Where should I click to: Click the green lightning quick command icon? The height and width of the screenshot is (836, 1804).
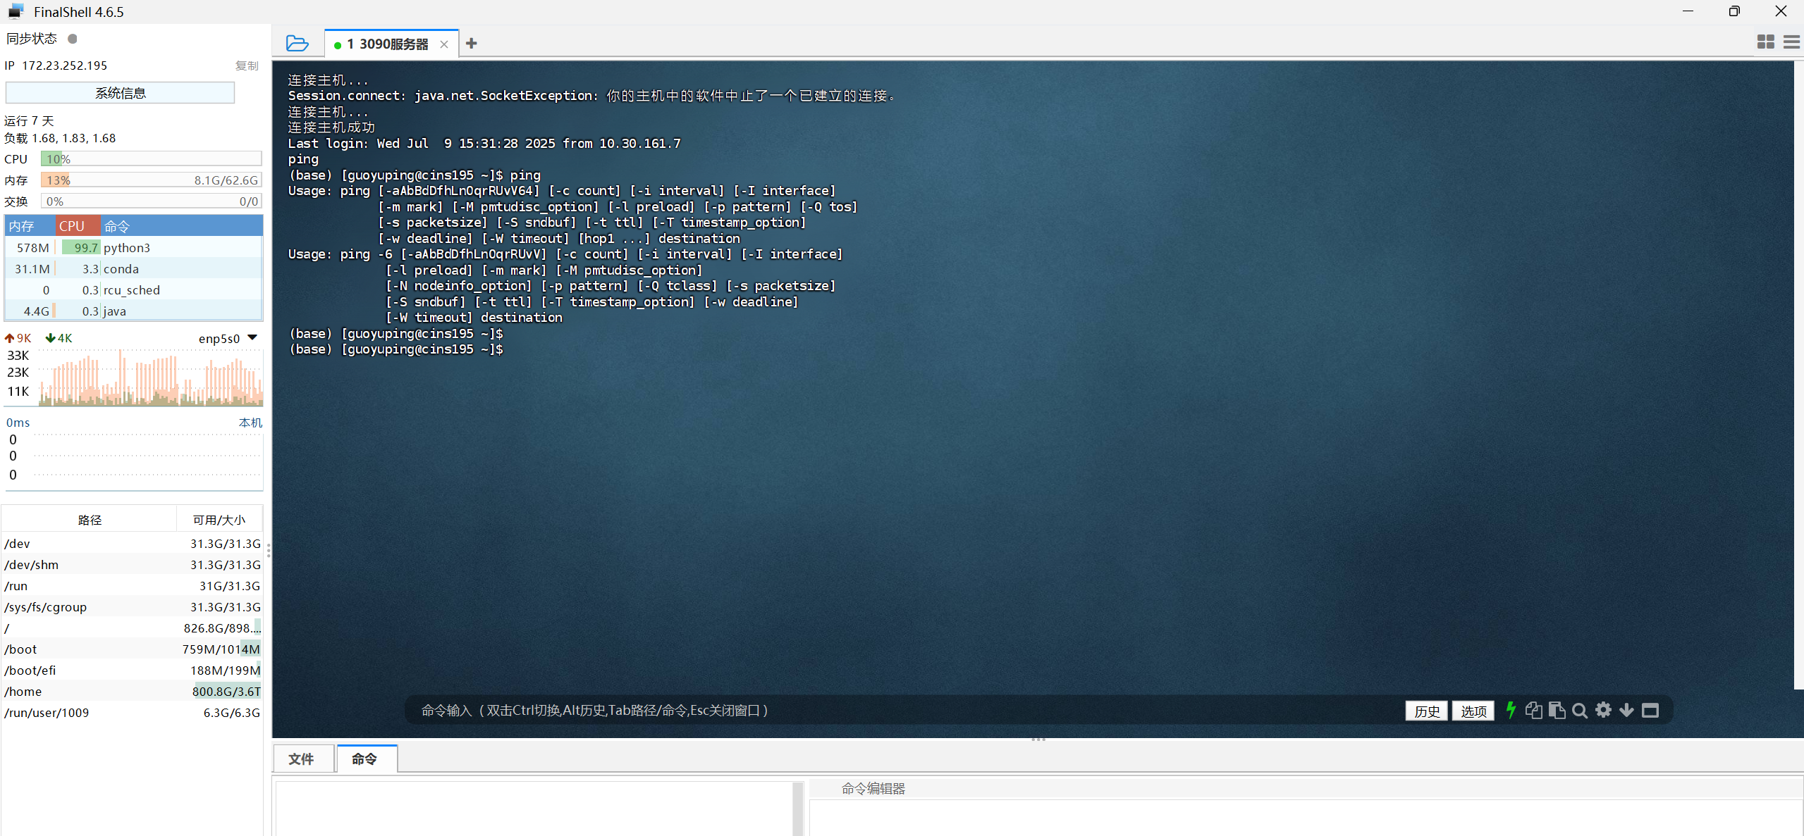(1510, 710)
